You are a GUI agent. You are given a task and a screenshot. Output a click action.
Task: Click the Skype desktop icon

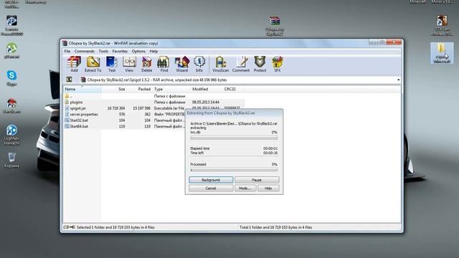(x=11, y=78)
